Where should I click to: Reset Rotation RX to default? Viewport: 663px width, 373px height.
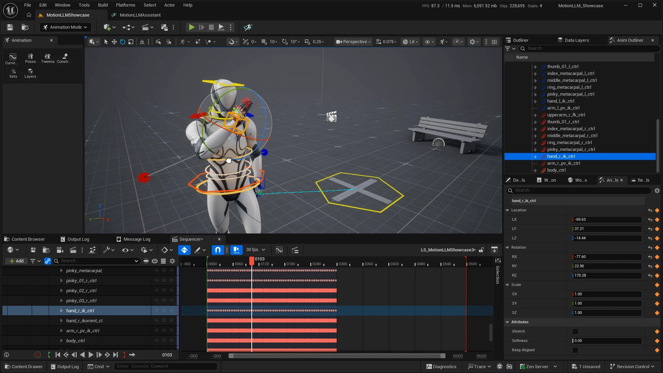click(x=650, y=257)
